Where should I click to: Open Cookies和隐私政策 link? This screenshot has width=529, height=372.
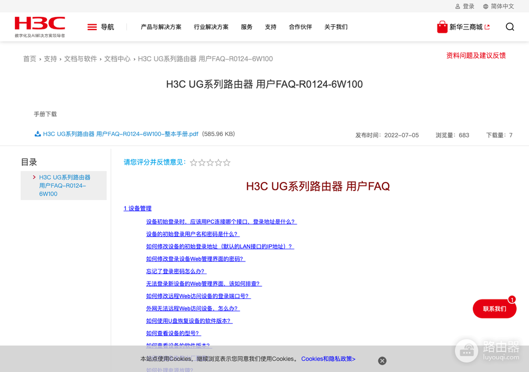[328, 359]
